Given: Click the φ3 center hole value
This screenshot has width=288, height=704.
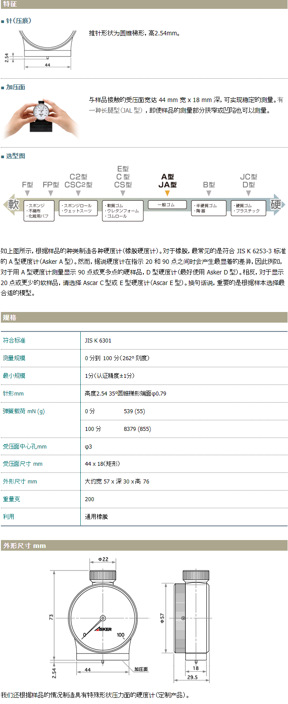Looking at the screenshot, I should point(88,446).
